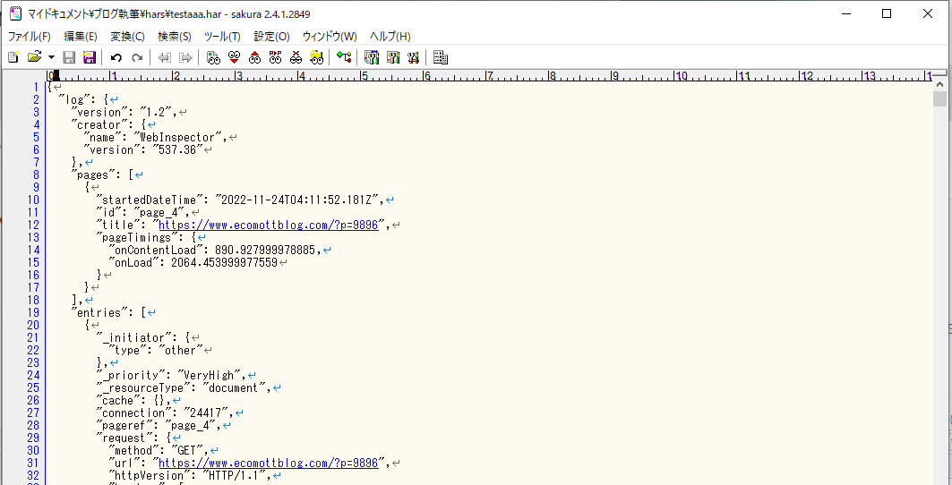Screen dimensions: 952x485
Task: Open the ウィンドウ(W) menu
Action: coord(330,37)
